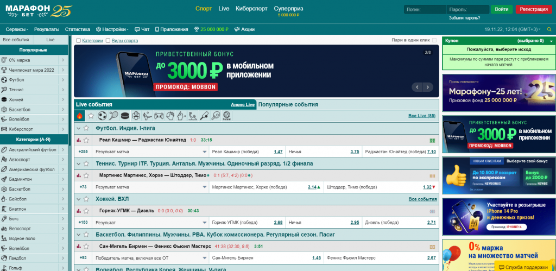Filter live events by gamepad esports icon
The width and height of the screenshot is (556, 271).
(x=159, y=116)
